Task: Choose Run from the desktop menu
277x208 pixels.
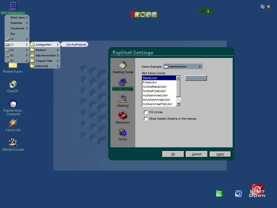Action: click(13, 34)
